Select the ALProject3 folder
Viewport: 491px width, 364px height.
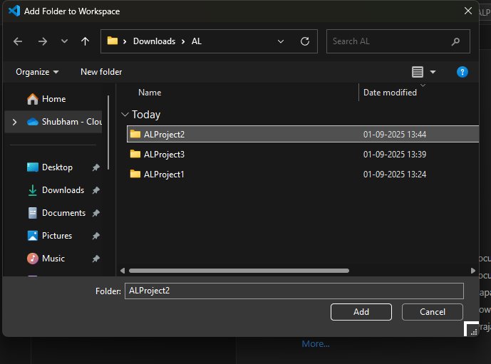point(164,154)
